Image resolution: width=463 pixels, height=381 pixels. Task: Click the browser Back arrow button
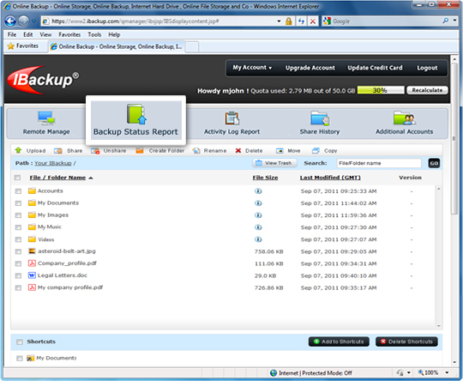pyautogui.click(x=10, y=21)
